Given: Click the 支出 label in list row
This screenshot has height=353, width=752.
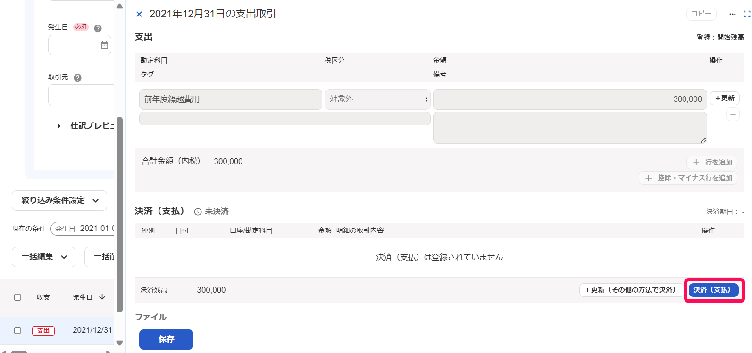Looking at the screenshot, I should point(43,330).
